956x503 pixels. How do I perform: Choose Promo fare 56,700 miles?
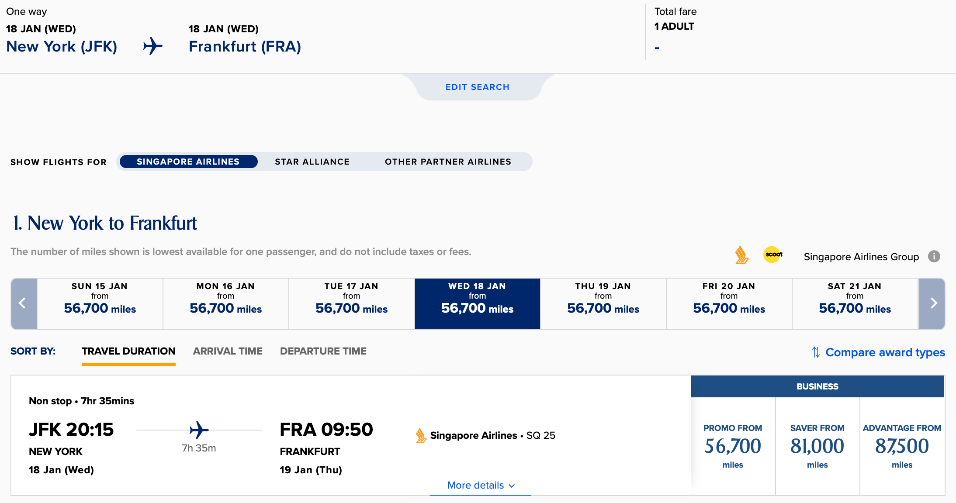(733, 446)
